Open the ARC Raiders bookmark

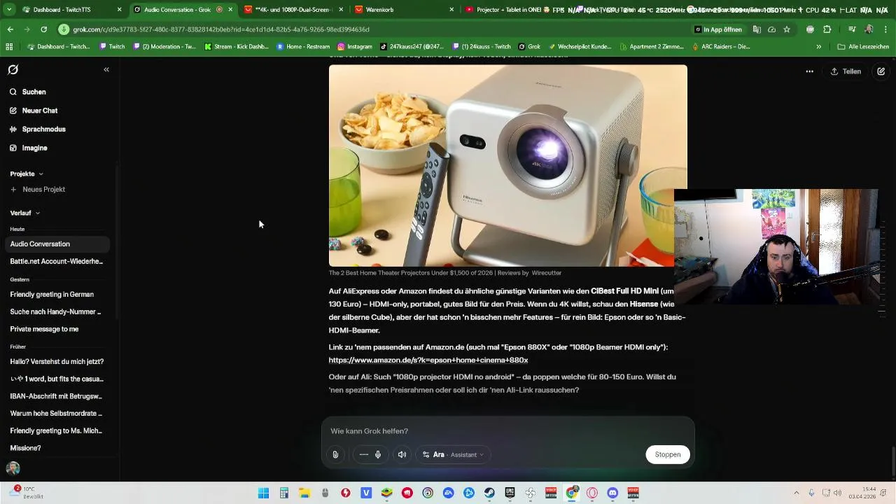721,47
